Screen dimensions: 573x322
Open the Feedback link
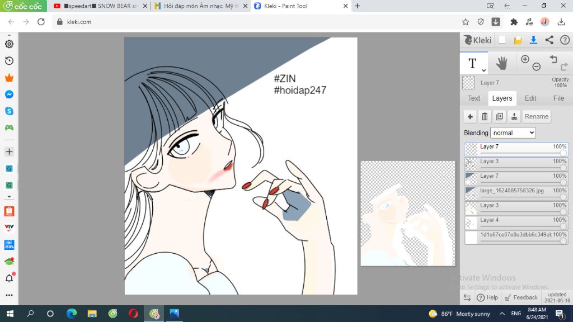pyautogui.click(x=521, y=297)
